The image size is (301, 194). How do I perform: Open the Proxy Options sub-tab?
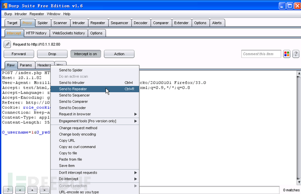coord(96,33)
